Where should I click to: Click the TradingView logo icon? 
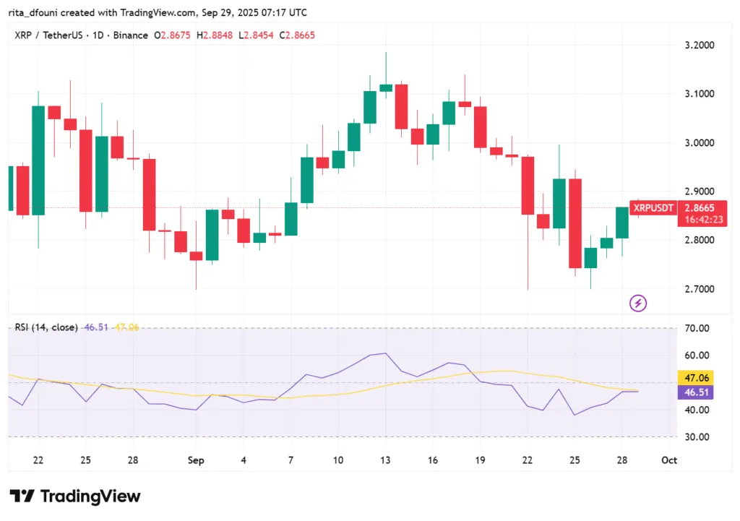[23, 496]
